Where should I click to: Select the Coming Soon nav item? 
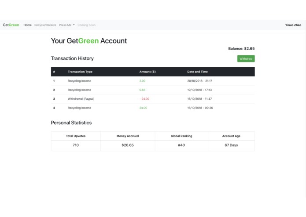coord(86,25)
